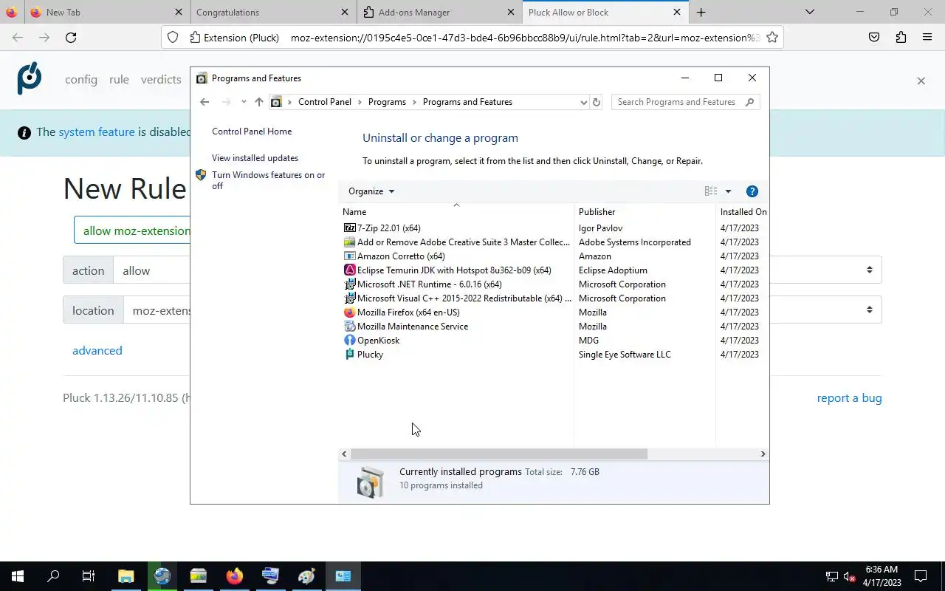Sort by the Installed On column header
945x591 pixels.
[x=743, y=212]
